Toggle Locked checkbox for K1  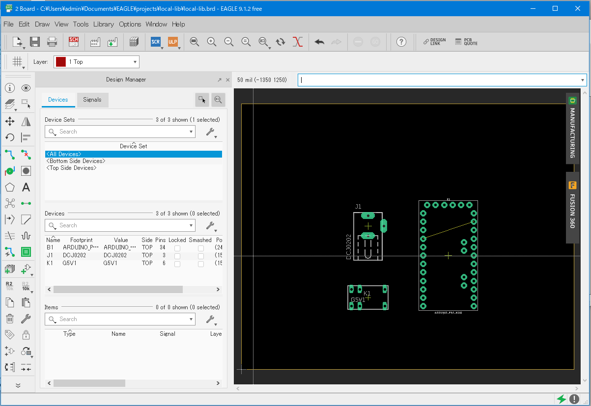[x=177, y=263]
